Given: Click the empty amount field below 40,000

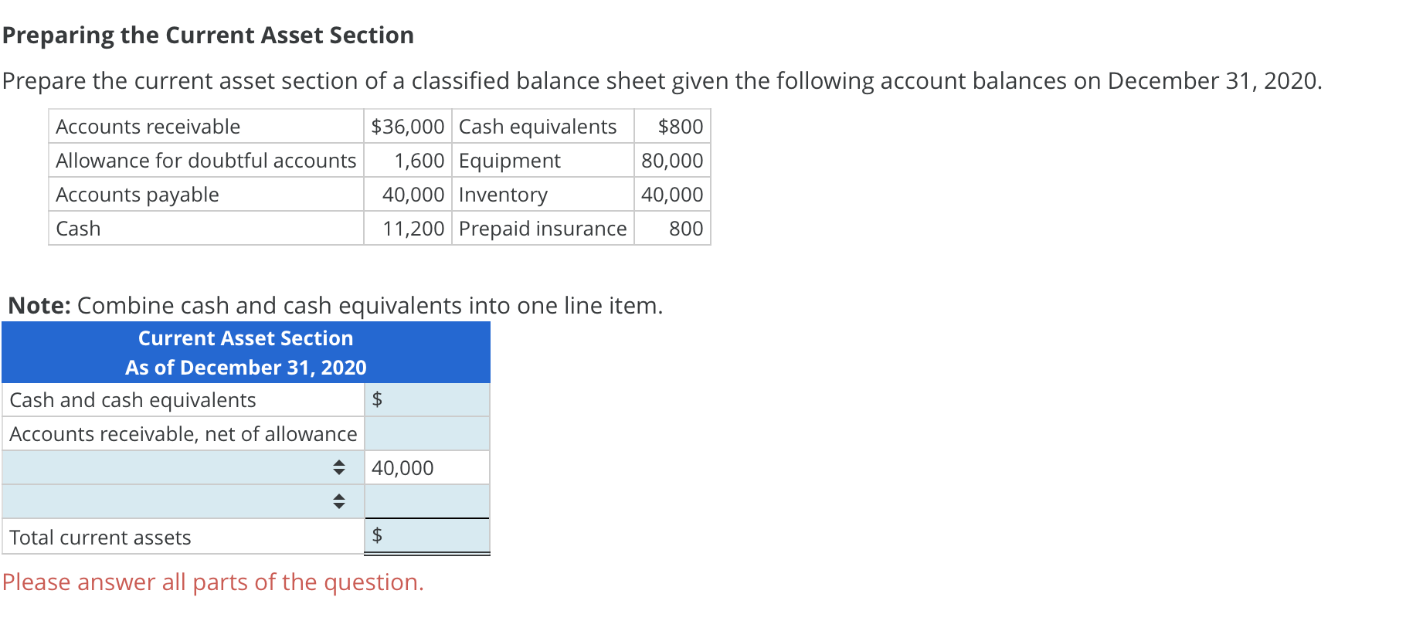Looking at the screenshot, I should (426, 501).
